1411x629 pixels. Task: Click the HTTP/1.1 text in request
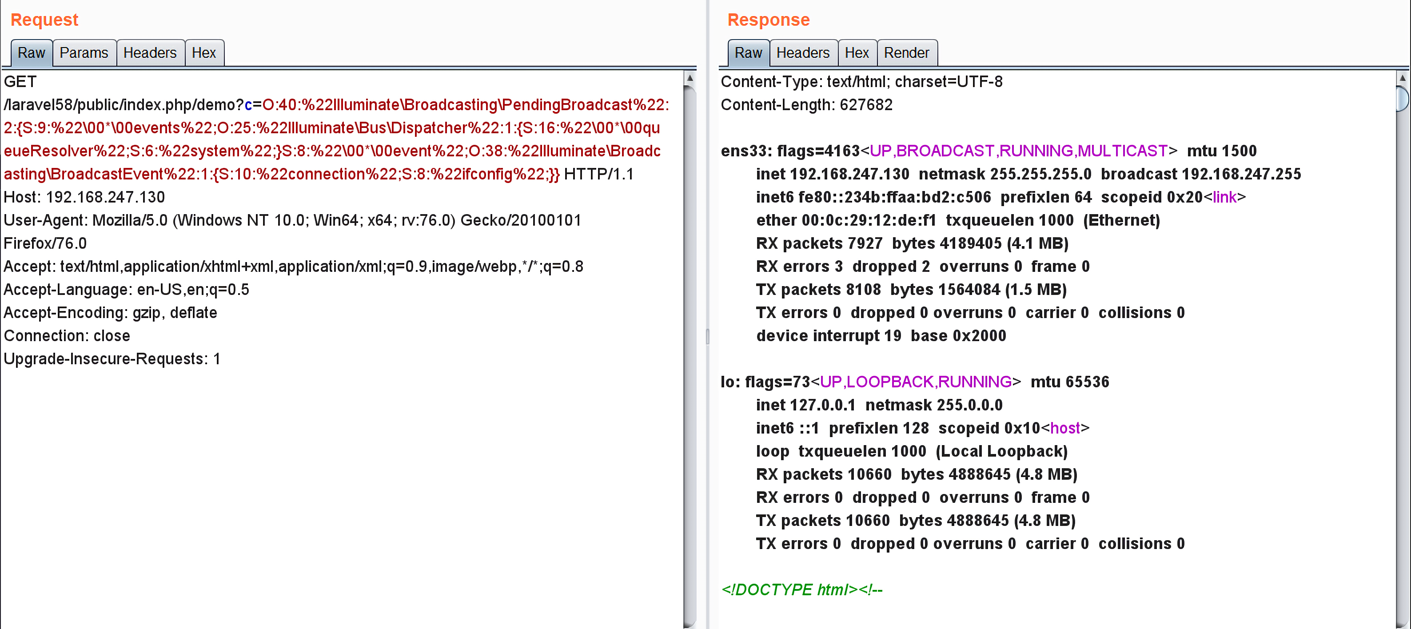pyautogui.click(x=599, y=174)
